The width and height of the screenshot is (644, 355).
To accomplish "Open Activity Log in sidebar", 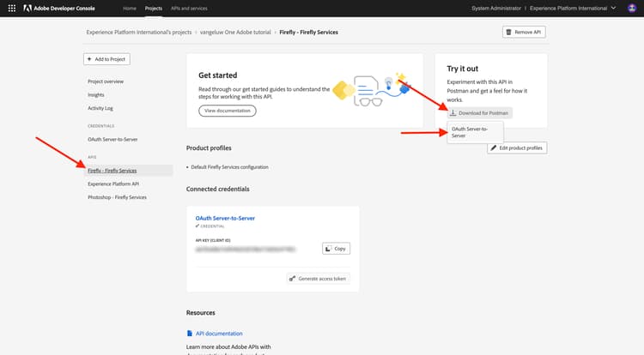I will pos(100,108).
